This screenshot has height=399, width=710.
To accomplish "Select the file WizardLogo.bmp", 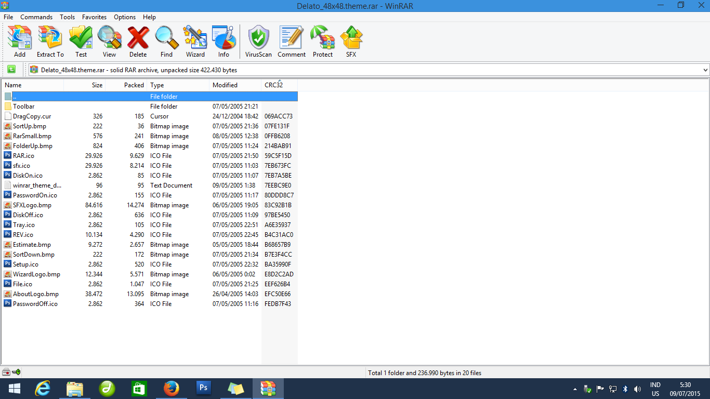I will tap(150, 274).
